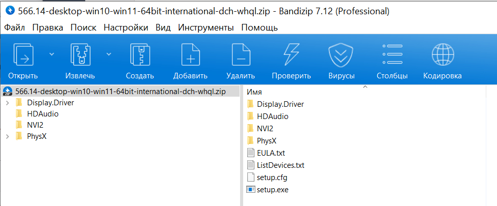Select NVI2 folder in the tree
This screenshot has height=206, width=497.
coord(35,125)
